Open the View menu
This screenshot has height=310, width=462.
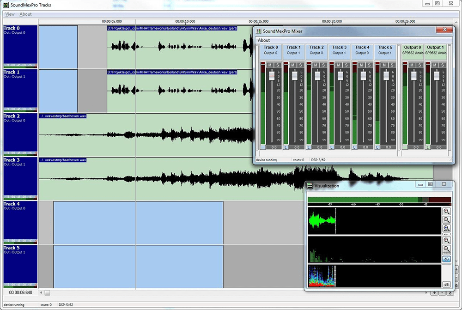pyautogui.click(x=9, y=14)
